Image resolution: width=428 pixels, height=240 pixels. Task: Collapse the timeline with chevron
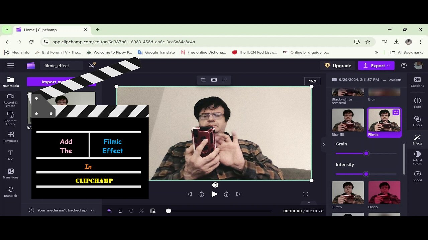click(309, 203)
